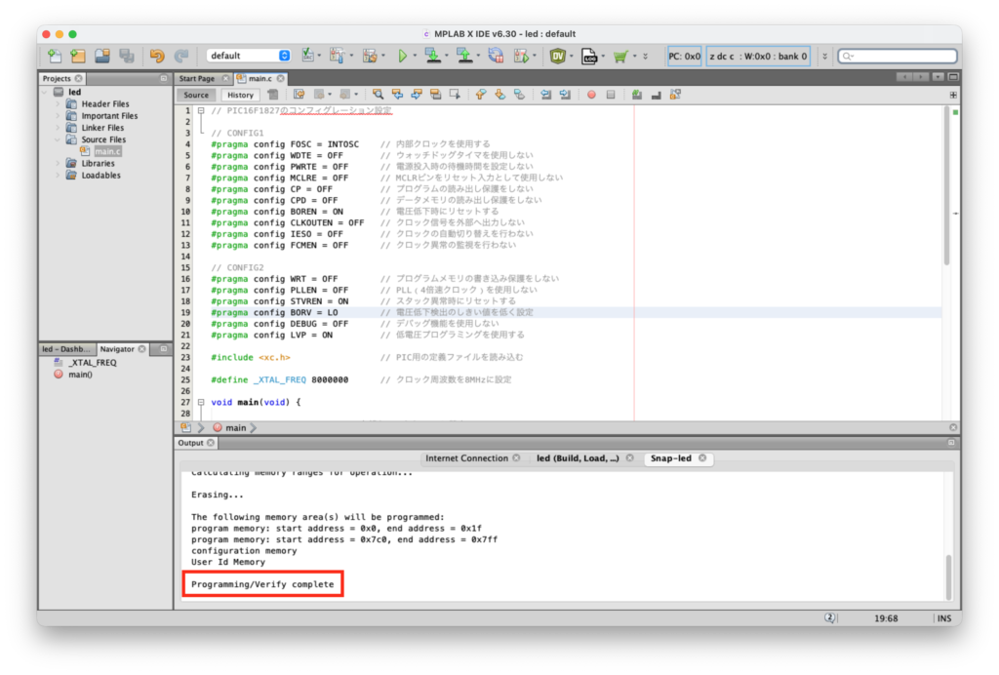Select the Snap-led output tab
This screenshot has height=675, width=999.
(x=671, y=457)
